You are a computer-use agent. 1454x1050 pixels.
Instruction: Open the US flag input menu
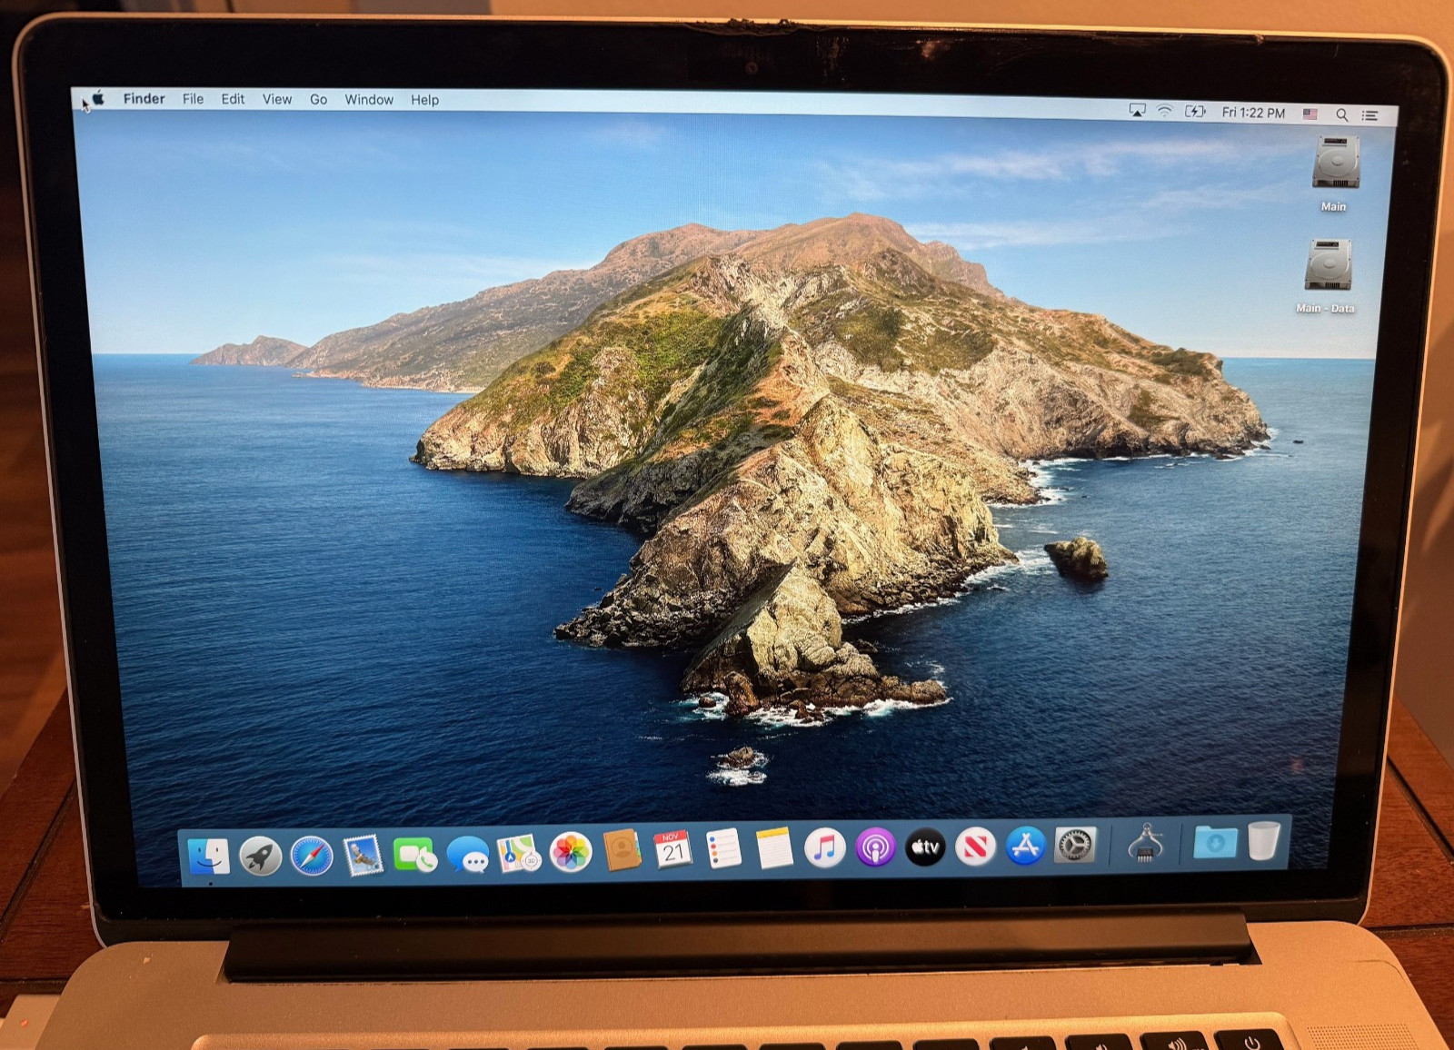coord(1310,114)
